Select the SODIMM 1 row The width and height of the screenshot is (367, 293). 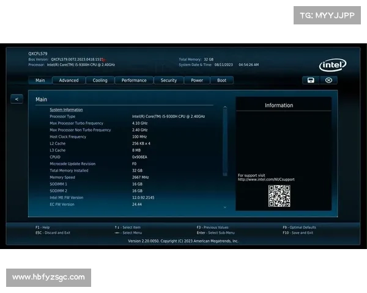tap(96, 184)
